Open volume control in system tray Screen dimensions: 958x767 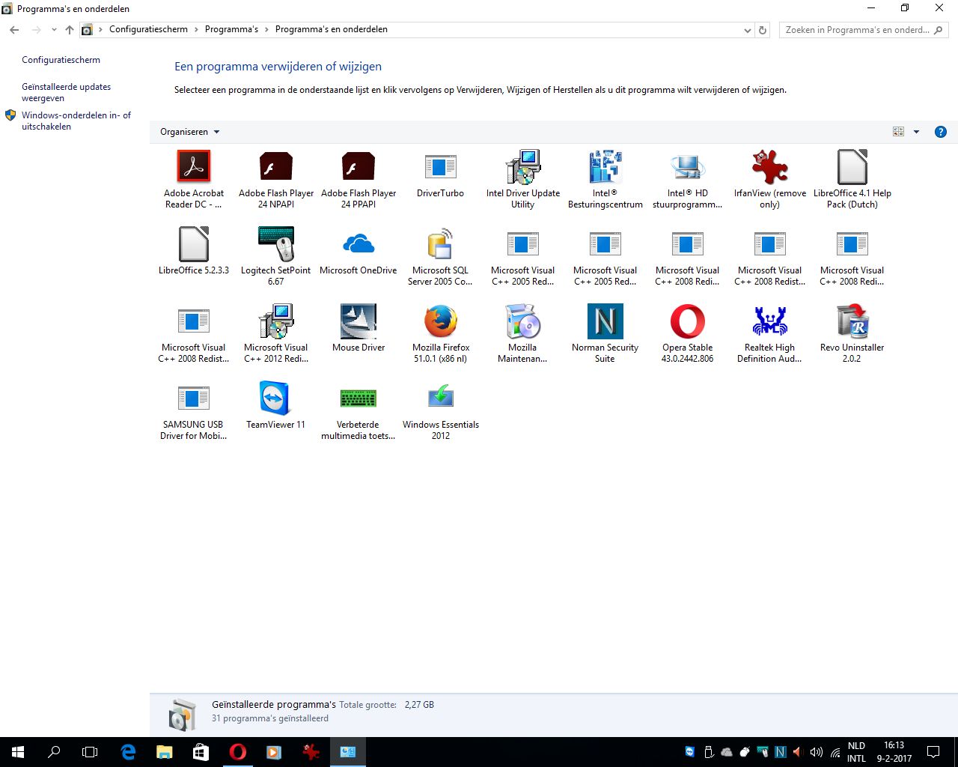coord(817,752)
